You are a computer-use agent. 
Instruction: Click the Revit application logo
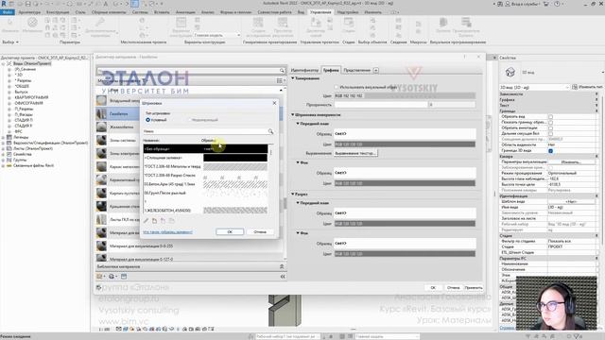point(4,4)
